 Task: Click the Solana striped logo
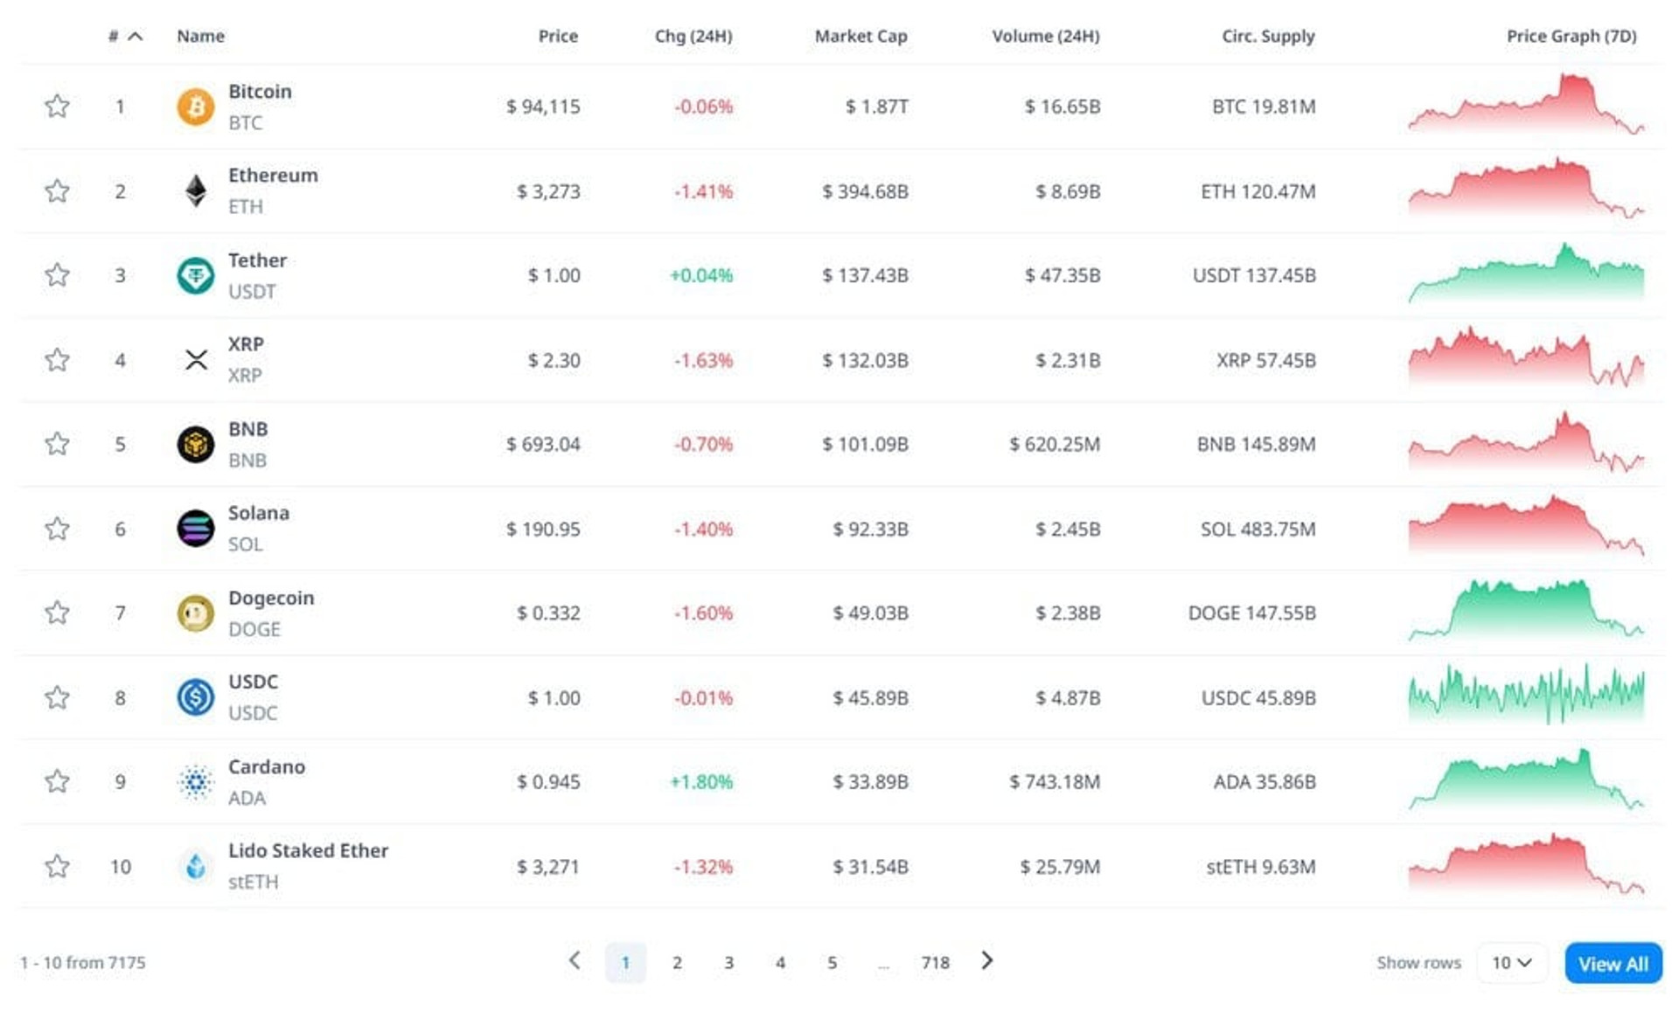(x=195, y=529)
